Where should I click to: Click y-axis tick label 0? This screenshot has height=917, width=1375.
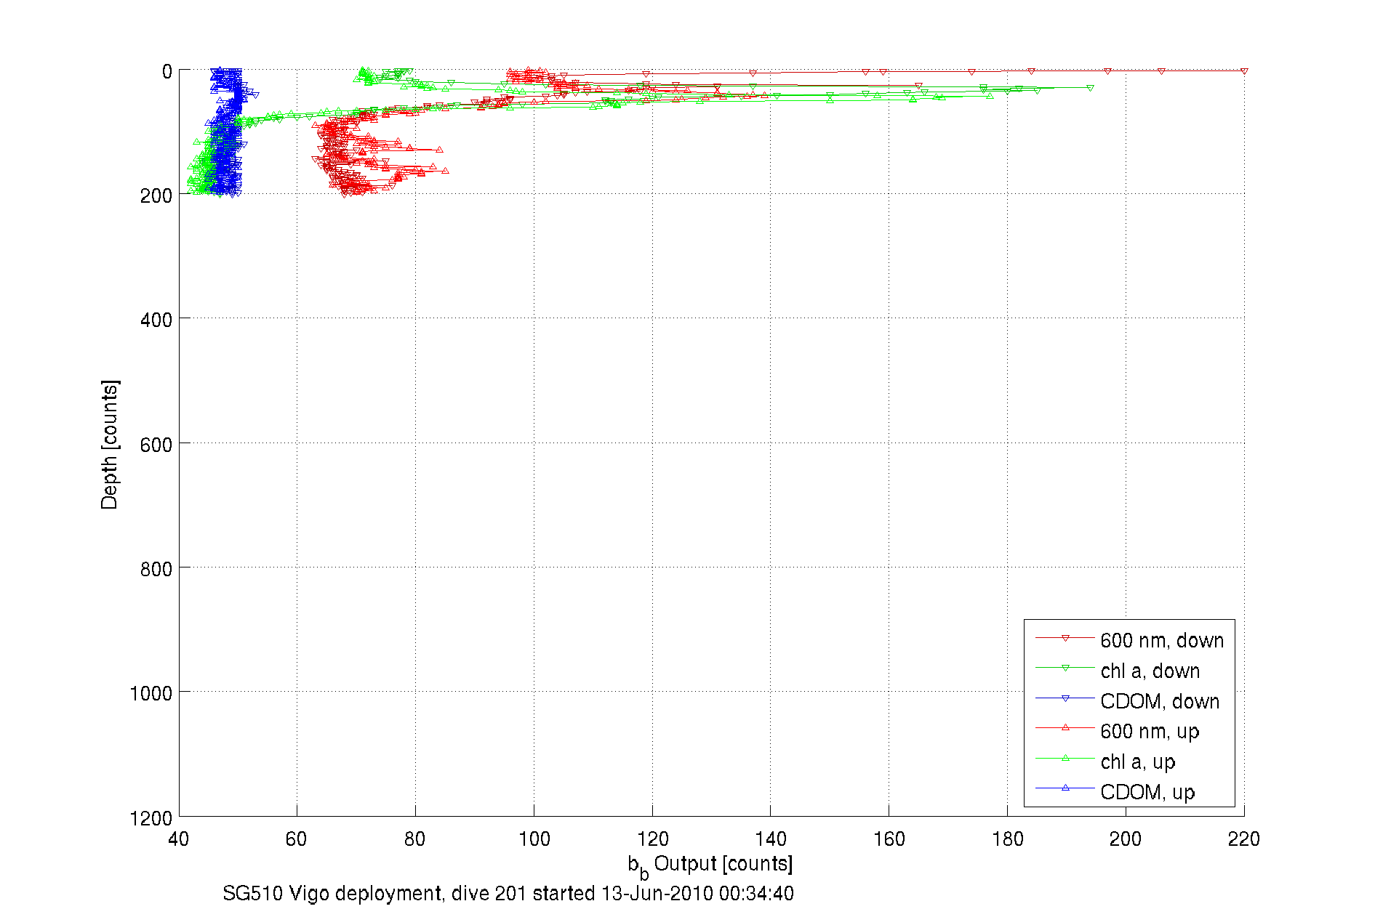point(167,71)
